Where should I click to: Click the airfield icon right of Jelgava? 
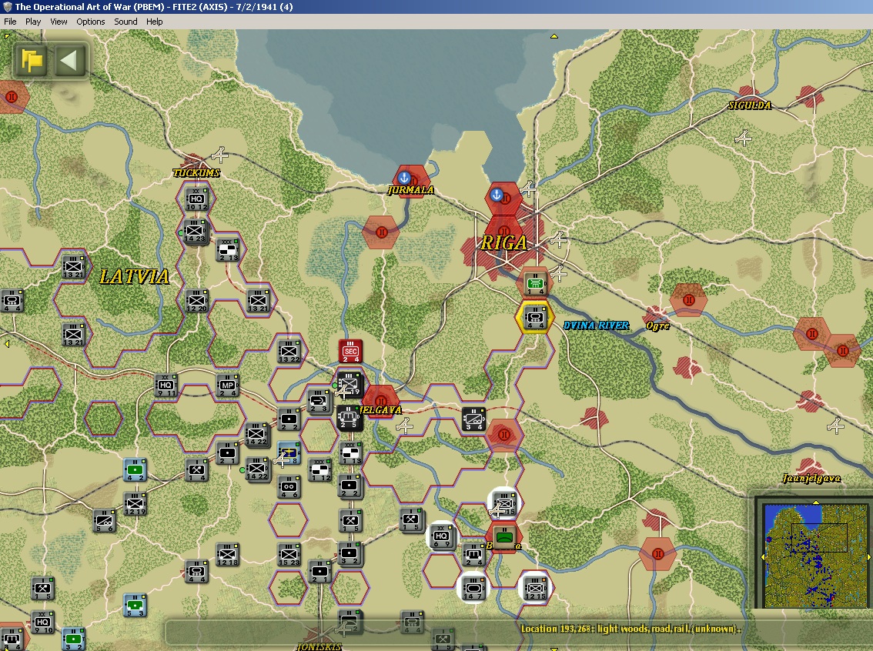coord(405,427)
